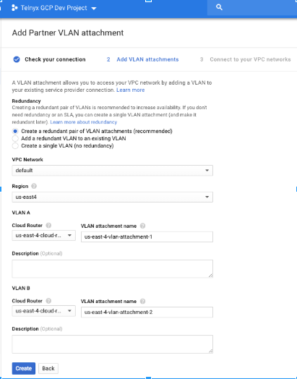This screenshot has height=379, width=297.
Task: Open Learn more about redundancy link
Action: [84, 122]
